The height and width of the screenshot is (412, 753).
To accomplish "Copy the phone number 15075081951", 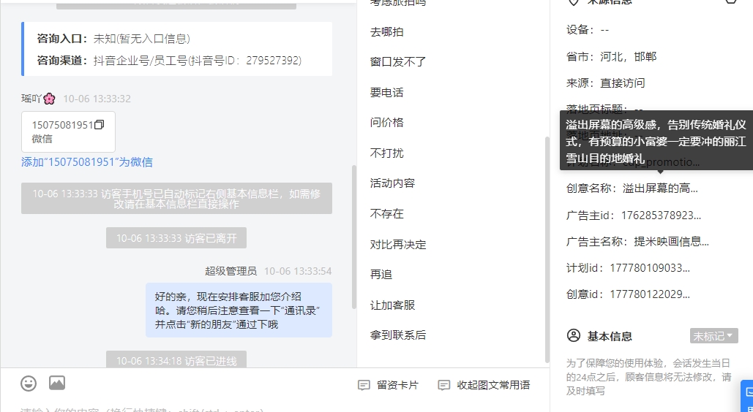I will 100,125.
